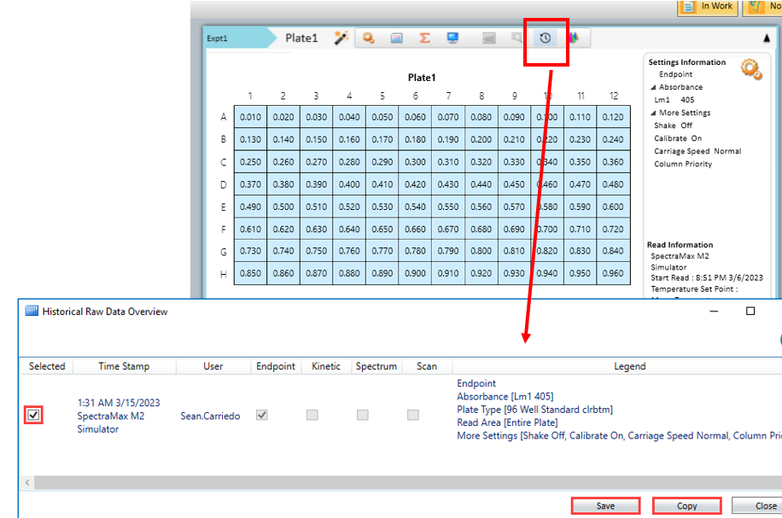Click the horizontal scrollbar left arrow
782x518 pixels.
[x=27, y=482]
